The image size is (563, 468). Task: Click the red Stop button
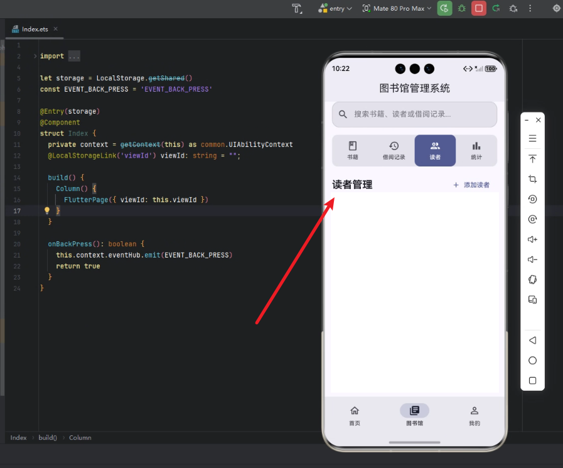click(479, 8)
